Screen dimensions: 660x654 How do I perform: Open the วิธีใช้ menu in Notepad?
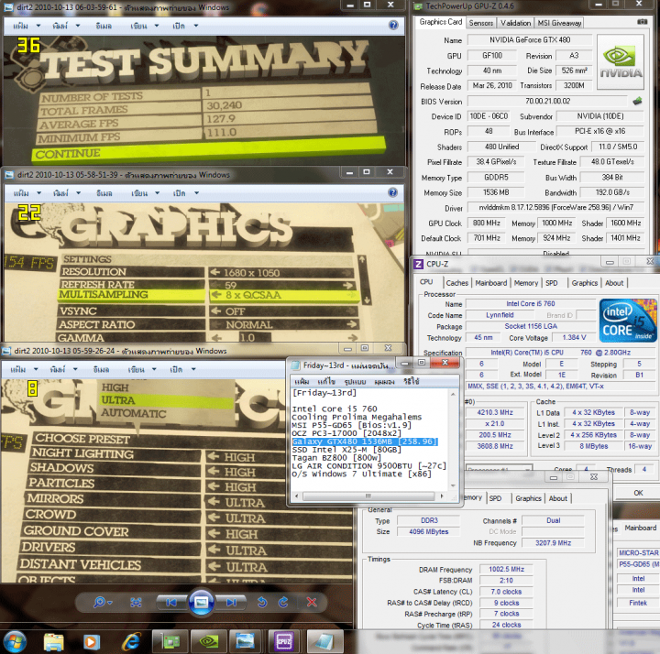412,381
